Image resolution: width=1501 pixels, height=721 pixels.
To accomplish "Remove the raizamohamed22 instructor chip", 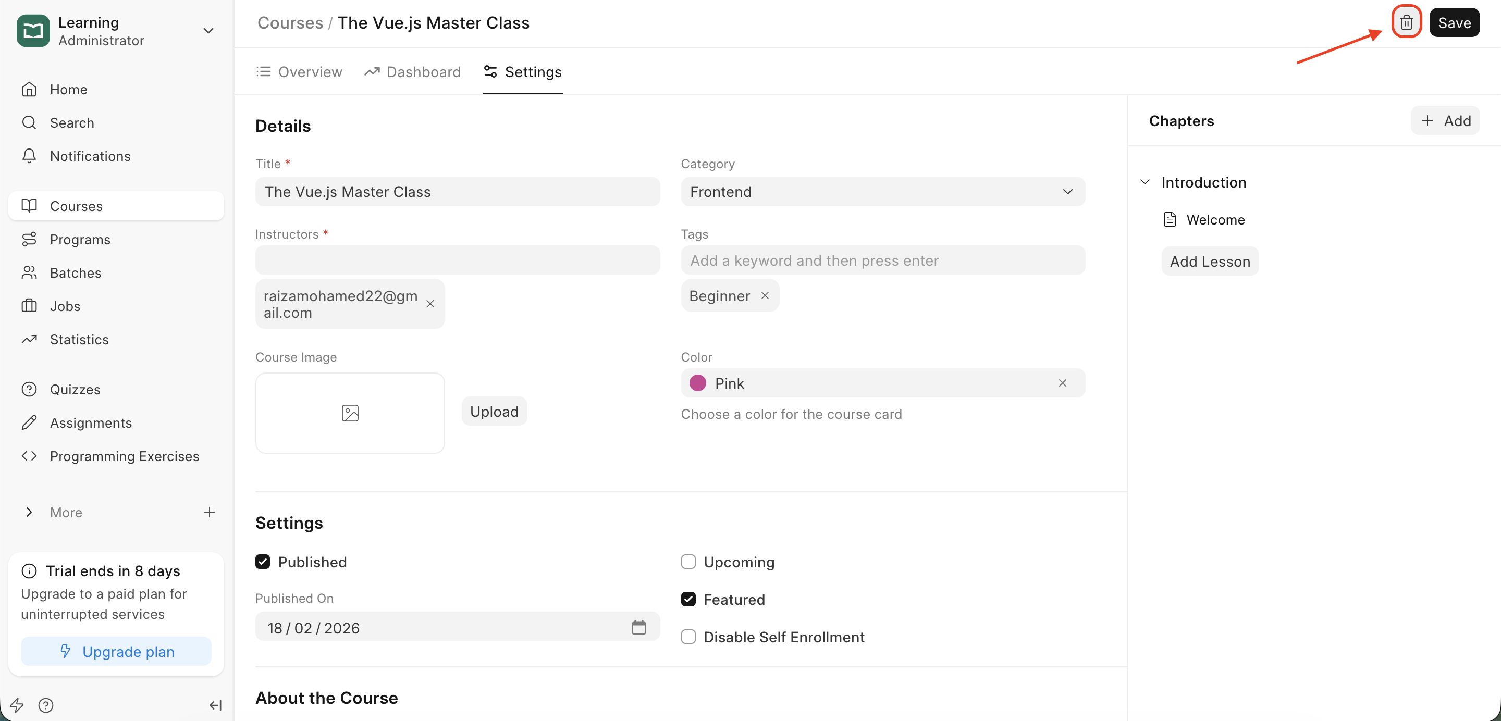I will [x=430, y=304].
